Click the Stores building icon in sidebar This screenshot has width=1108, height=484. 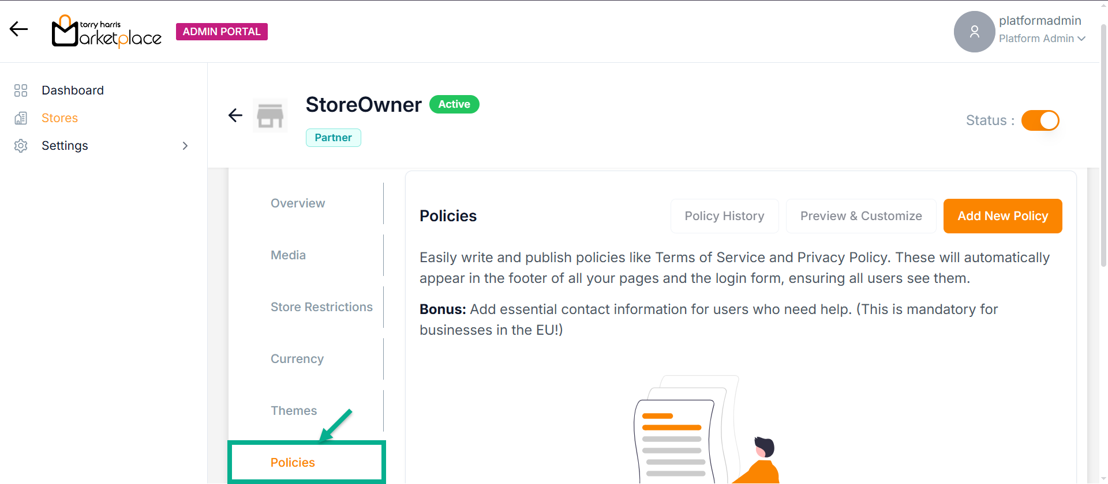point(21,118)
